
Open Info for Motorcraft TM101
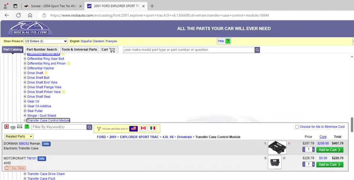pyautogui.click(x=42, y=158)
